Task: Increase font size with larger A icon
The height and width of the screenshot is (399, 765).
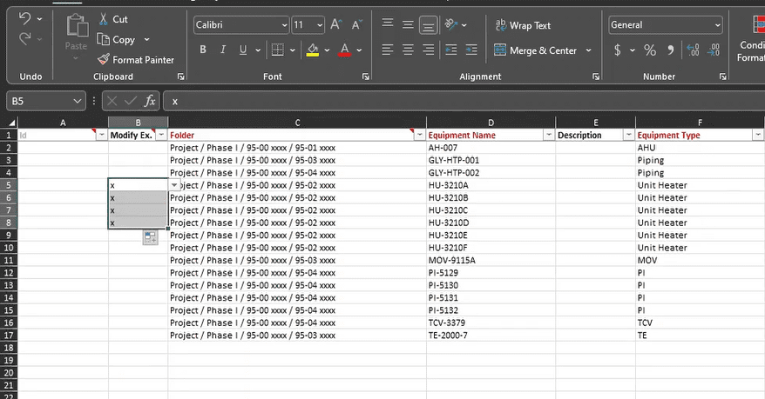Action: click(x=336, y=24)
